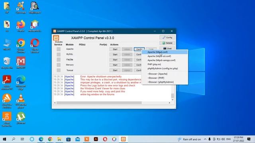Click the XAMPP taskbar icon
This screenshot has height=143, width=255.
tap(123, 139)
